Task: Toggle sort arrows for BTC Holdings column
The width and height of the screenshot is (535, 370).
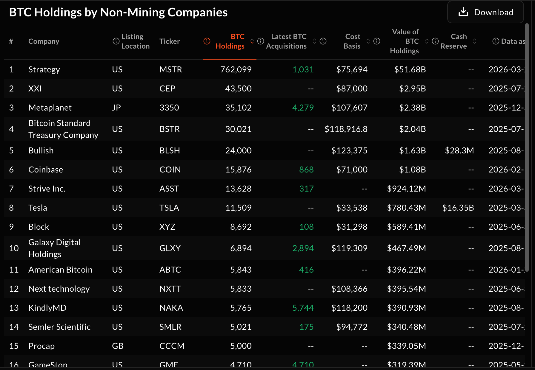Action: (x=252, y=41)
